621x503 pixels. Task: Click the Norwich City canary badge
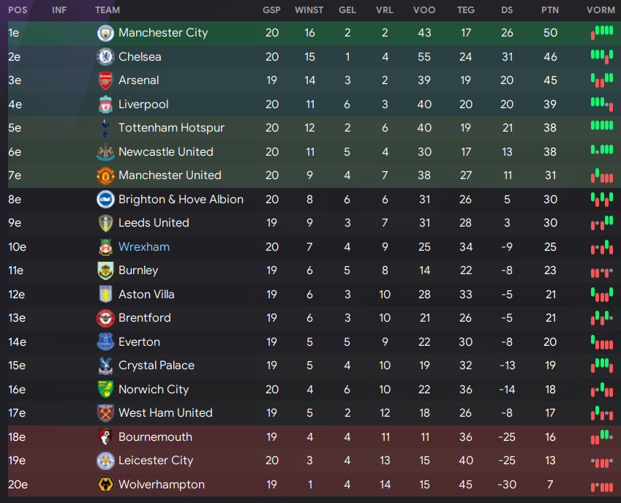coord(105,390)
